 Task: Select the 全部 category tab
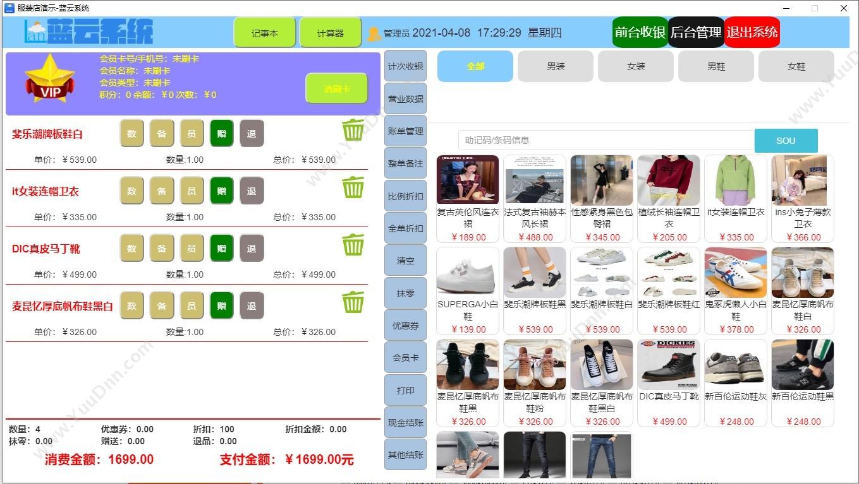coord(475,66)
